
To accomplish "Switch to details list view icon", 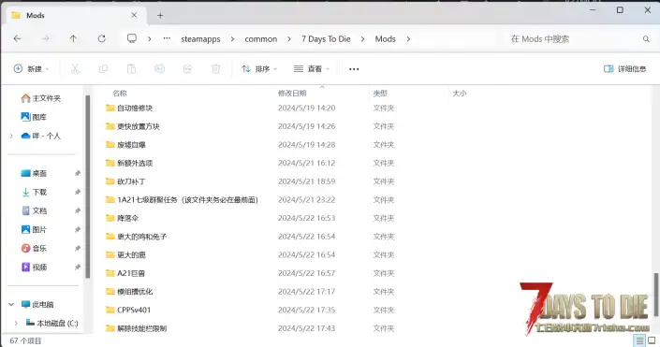I will (x=639, y=340).
